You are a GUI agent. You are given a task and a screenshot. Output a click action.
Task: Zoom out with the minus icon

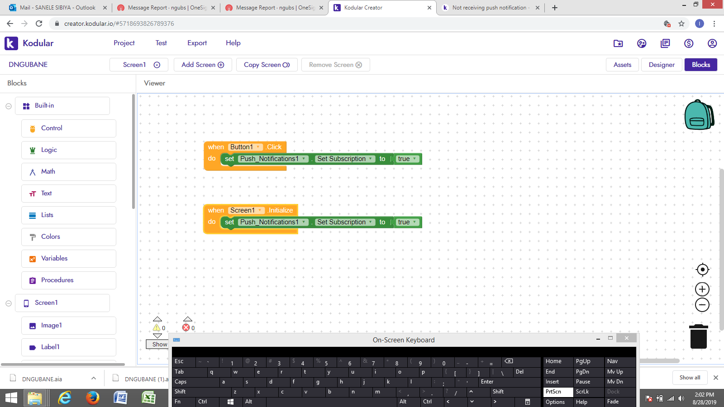[x=702, y=305]
